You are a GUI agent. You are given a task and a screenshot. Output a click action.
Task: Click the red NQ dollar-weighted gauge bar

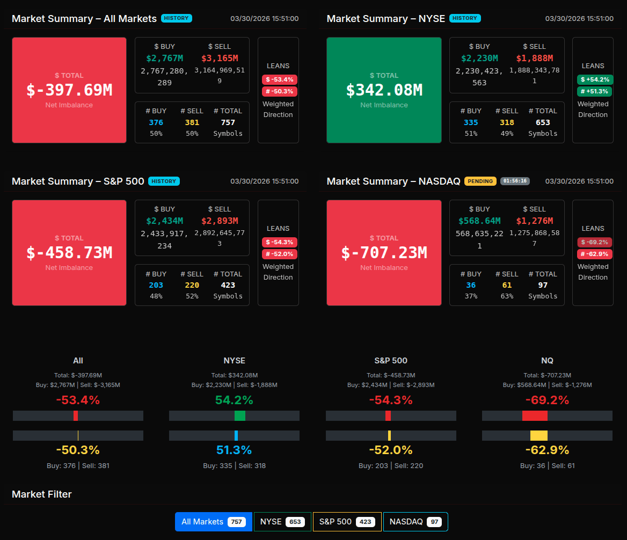coord(535,415)
